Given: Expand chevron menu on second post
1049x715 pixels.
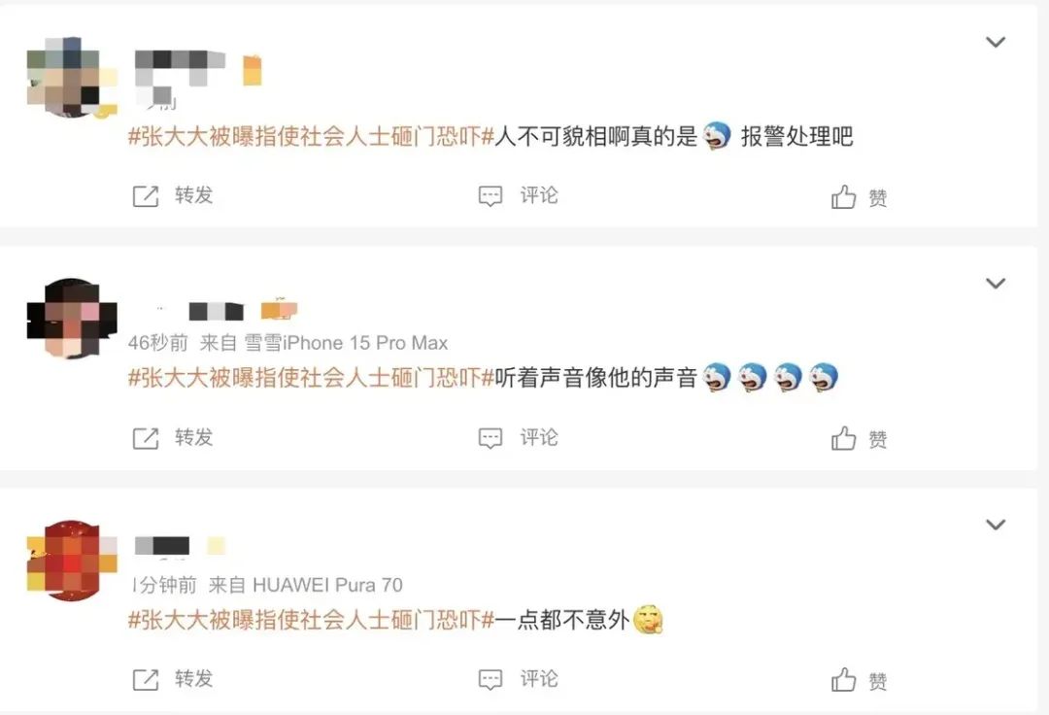Looking at the screenshot, I should pos(996,284).
